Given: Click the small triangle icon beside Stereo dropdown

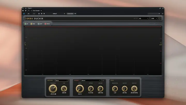Looking at the screenshot, I should (x=103, y=81).
